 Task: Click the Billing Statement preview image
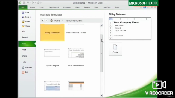130,29
